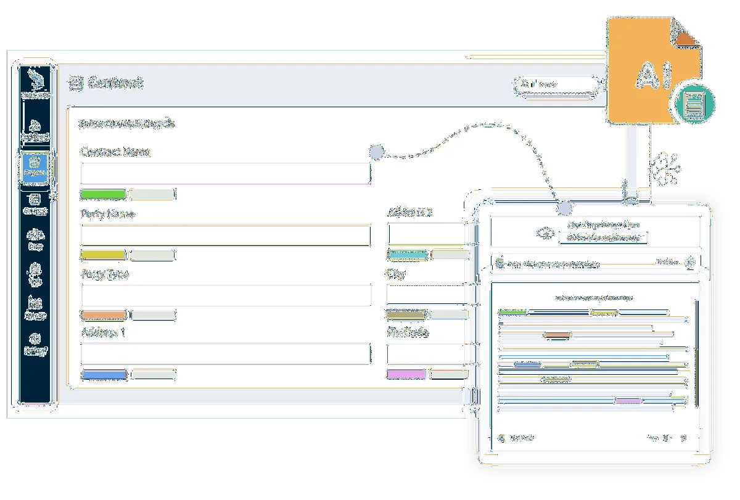
Task: Click the green highlight in the document text
Action: [x=512, y=312]
